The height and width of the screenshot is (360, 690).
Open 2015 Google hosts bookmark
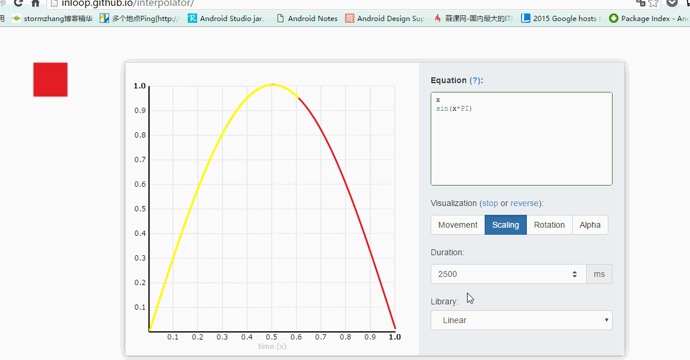560,19
